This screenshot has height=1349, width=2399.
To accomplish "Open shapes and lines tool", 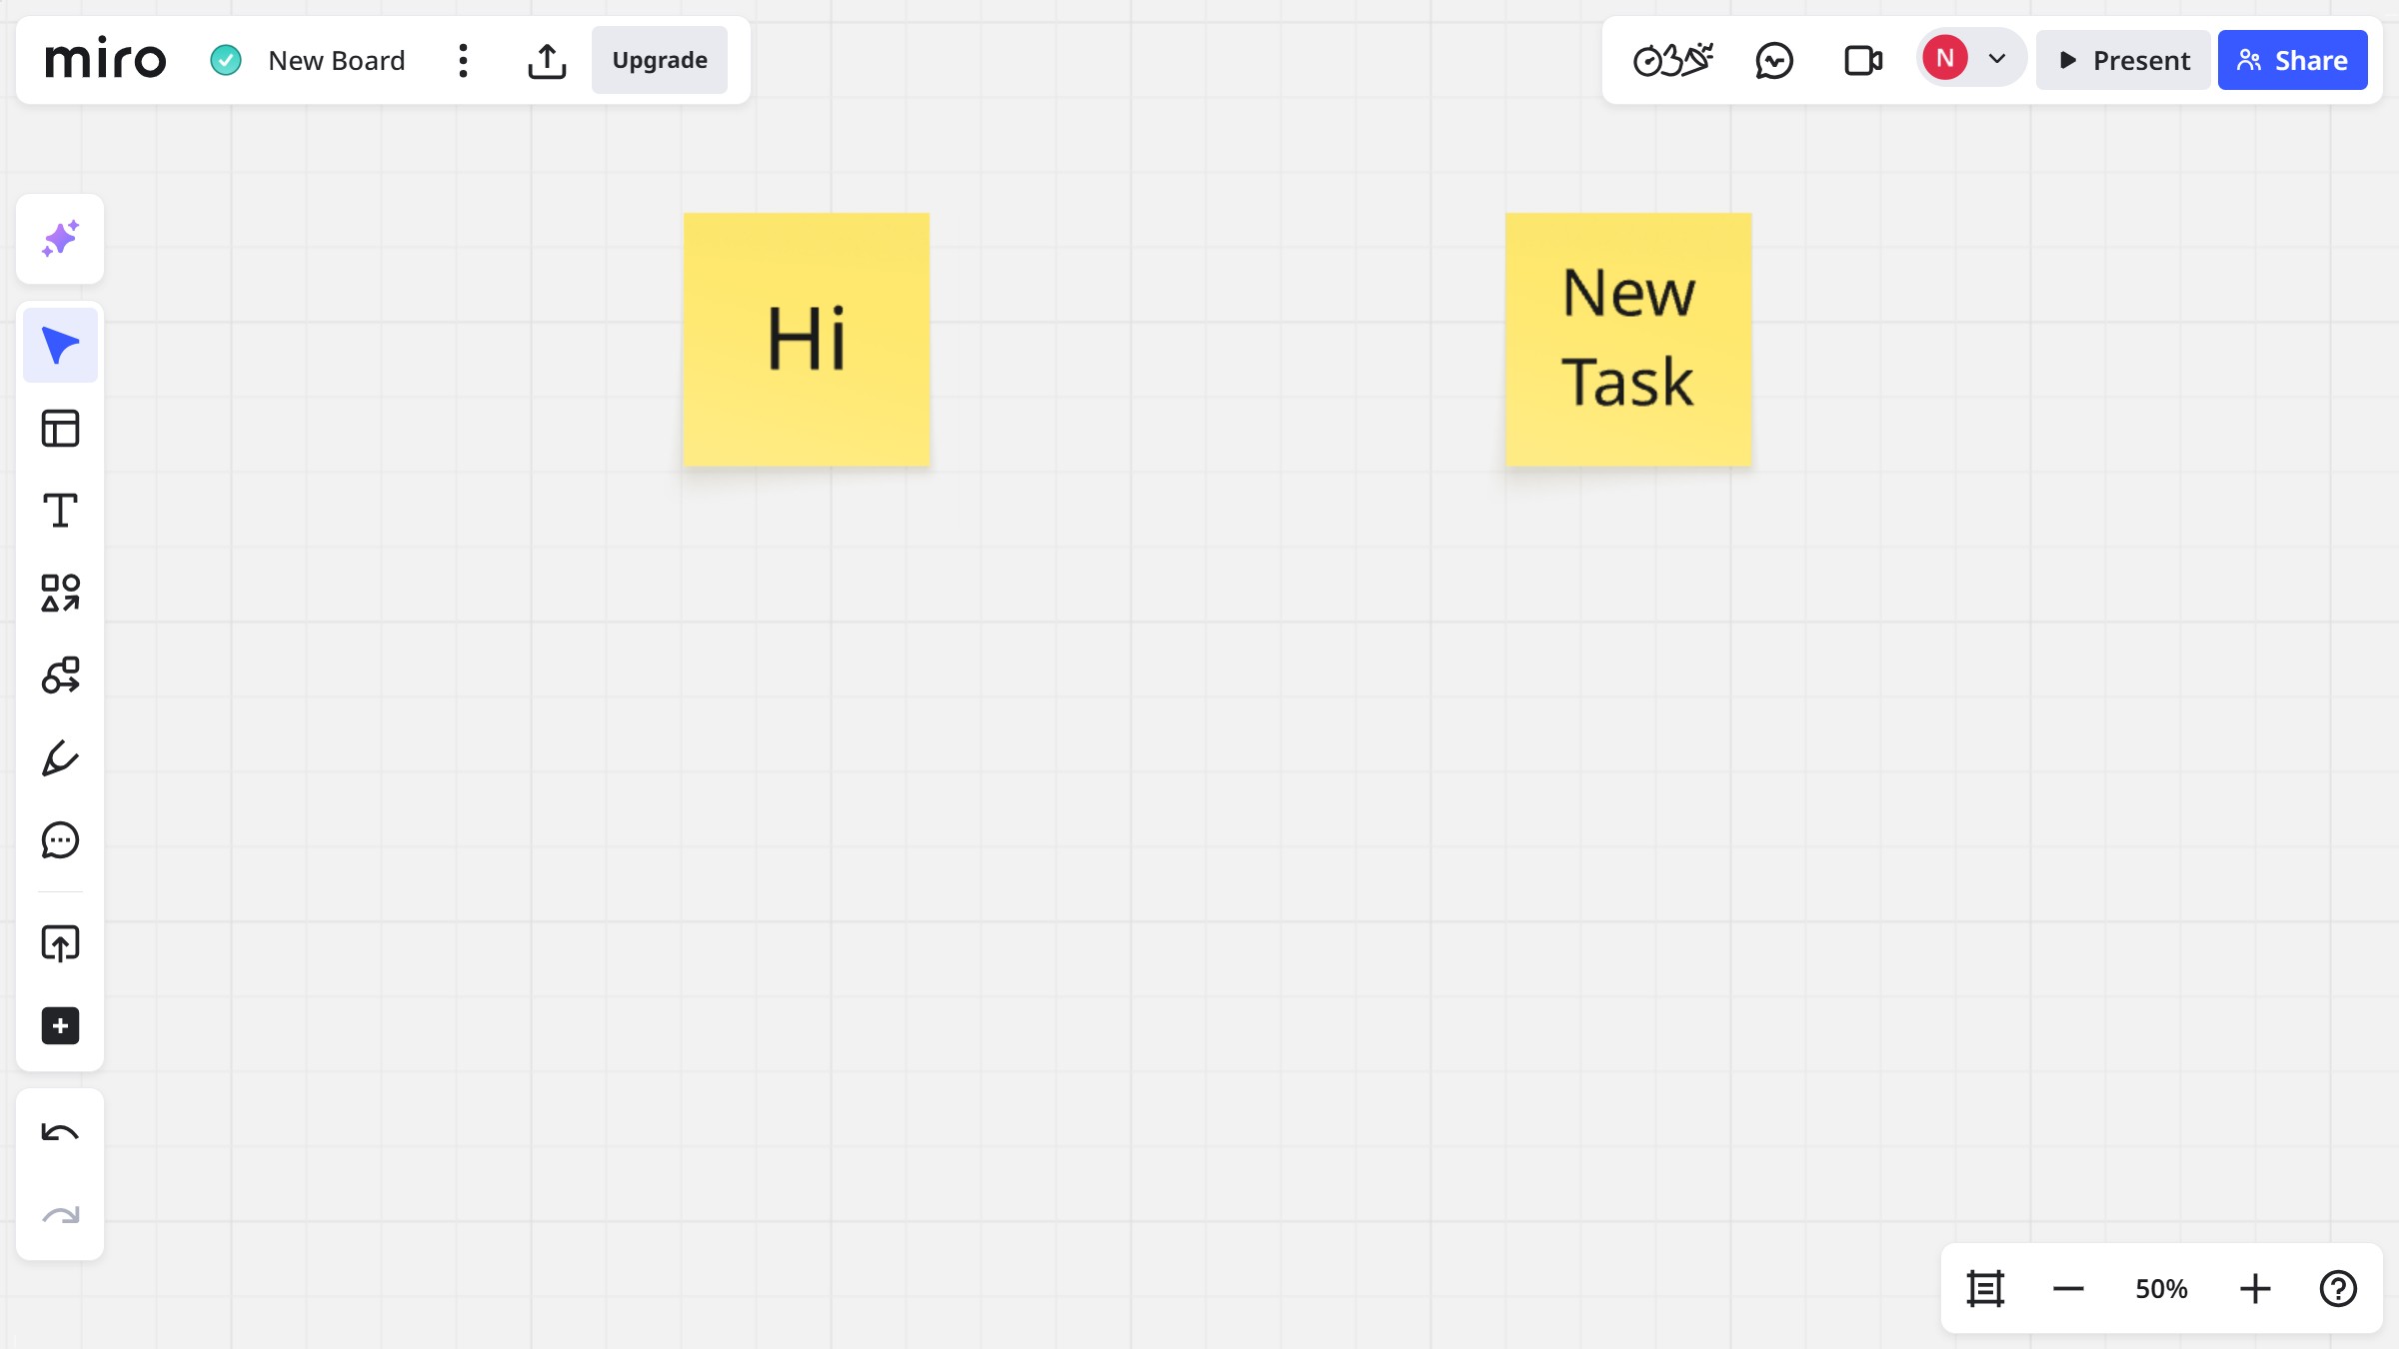I will tap(60, 593).
